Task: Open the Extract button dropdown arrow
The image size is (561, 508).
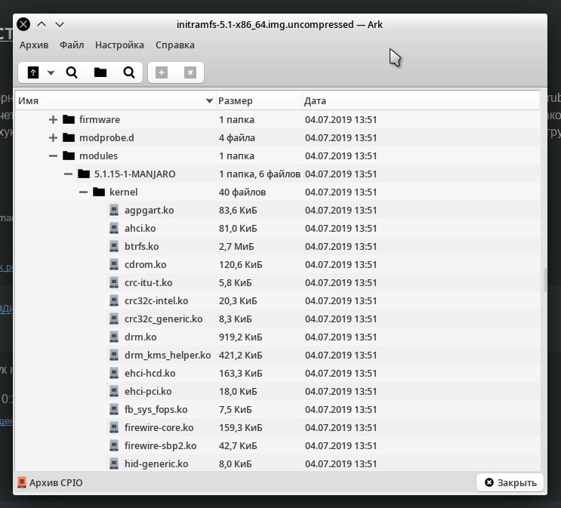Action: click(51, 73)
